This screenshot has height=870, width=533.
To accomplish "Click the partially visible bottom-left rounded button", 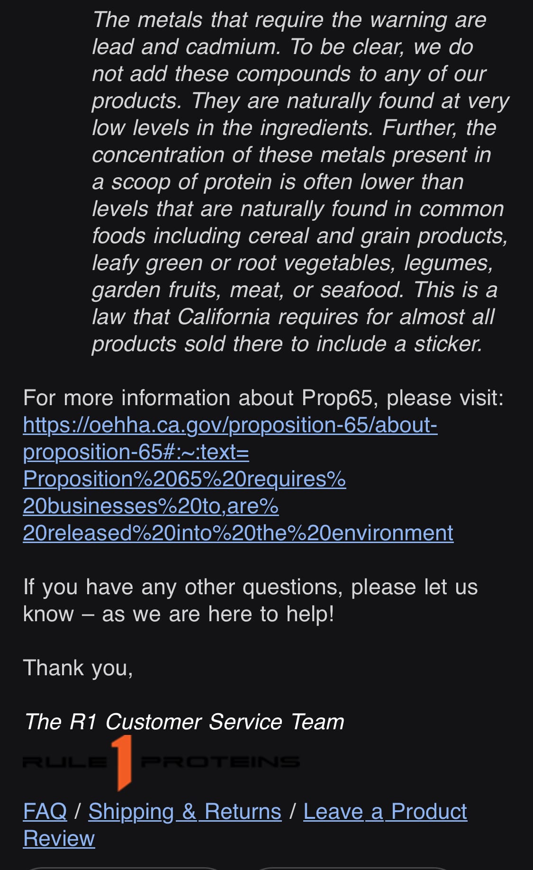I will click(x=123, y=868).
